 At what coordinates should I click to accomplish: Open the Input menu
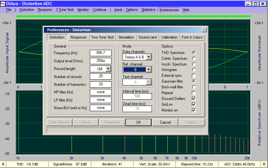tap(118, 10)
